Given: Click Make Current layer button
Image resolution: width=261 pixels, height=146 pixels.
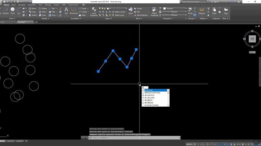Looking at the screenshot, I should (119, 12).
